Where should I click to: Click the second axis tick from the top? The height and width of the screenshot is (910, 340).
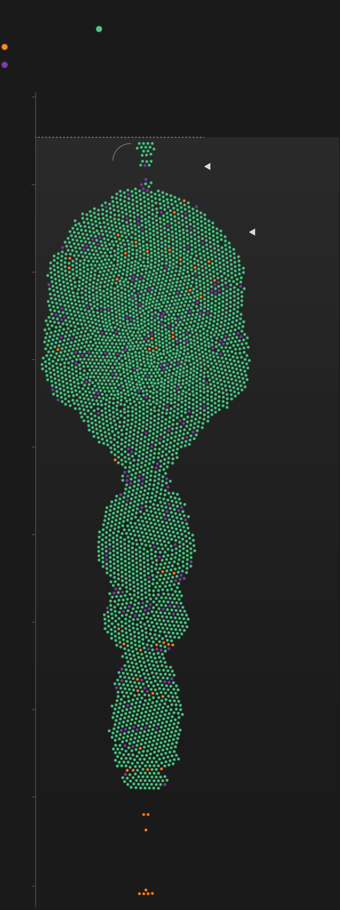pos(34,184)
